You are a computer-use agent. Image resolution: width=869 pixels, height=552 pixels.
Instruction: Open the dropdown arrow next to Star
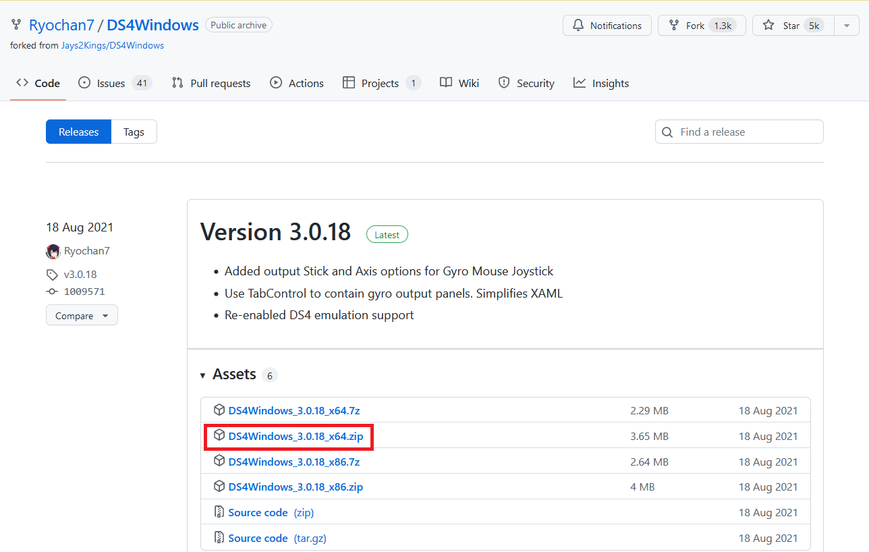click(x=846, y=26)
